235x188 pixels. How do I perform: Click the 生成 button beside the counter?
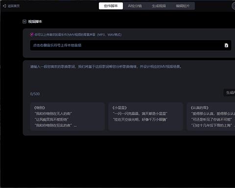pyautogui.click(x=229, y=93)
